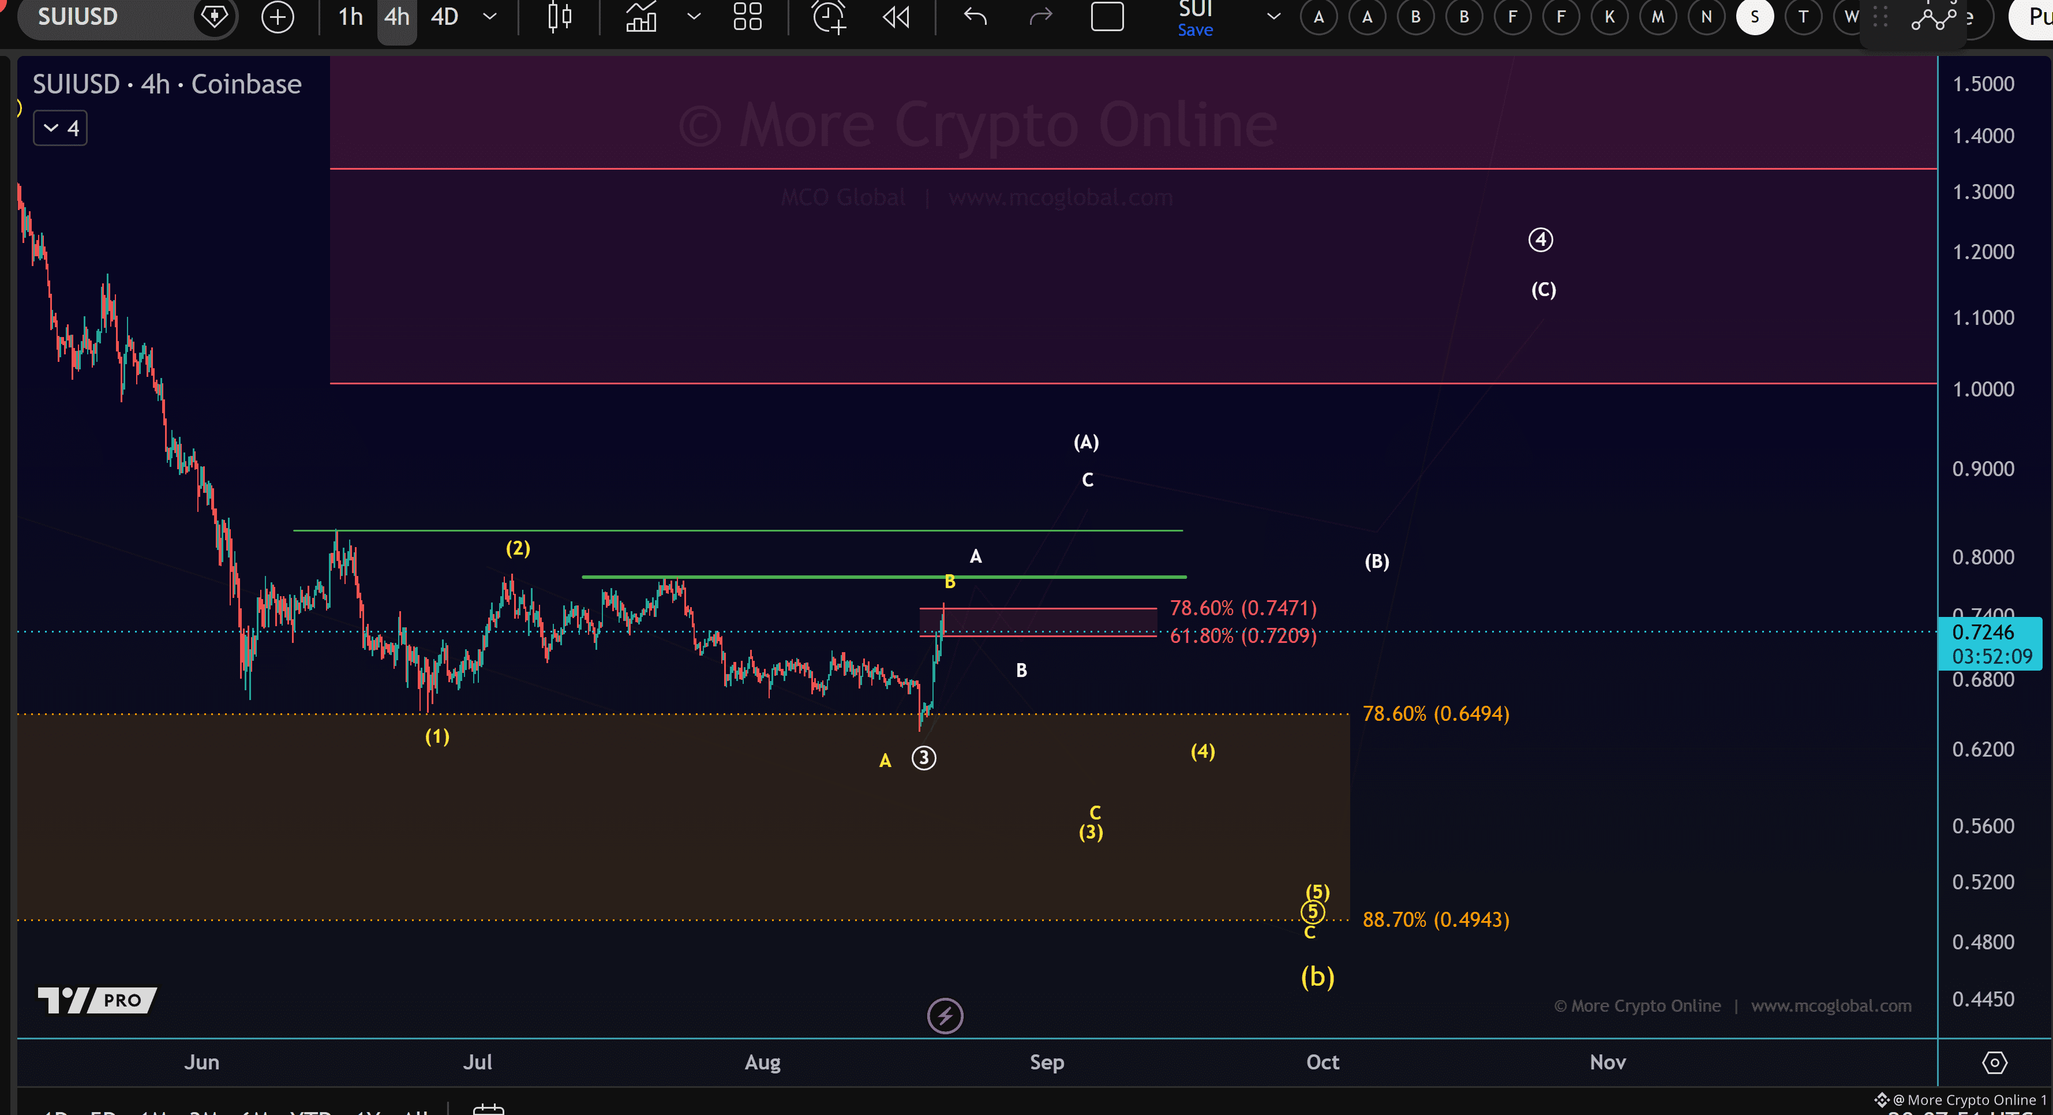Select the red 78.60% (0.7471) Fibonacci label

pyautogui.click(x=1242, y=608)
